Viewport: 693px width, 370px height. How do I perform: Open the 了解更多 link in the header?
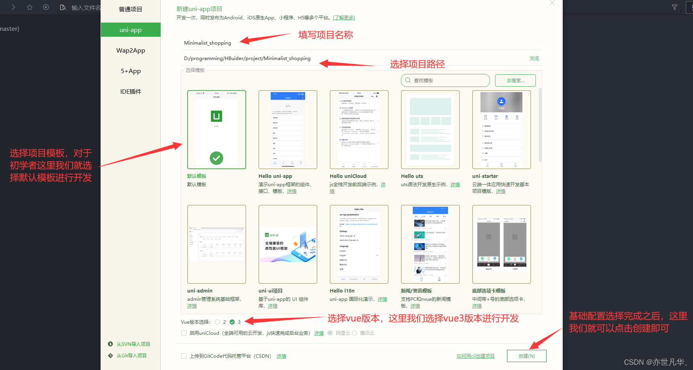pyautogui.click(x=344, y=18)
